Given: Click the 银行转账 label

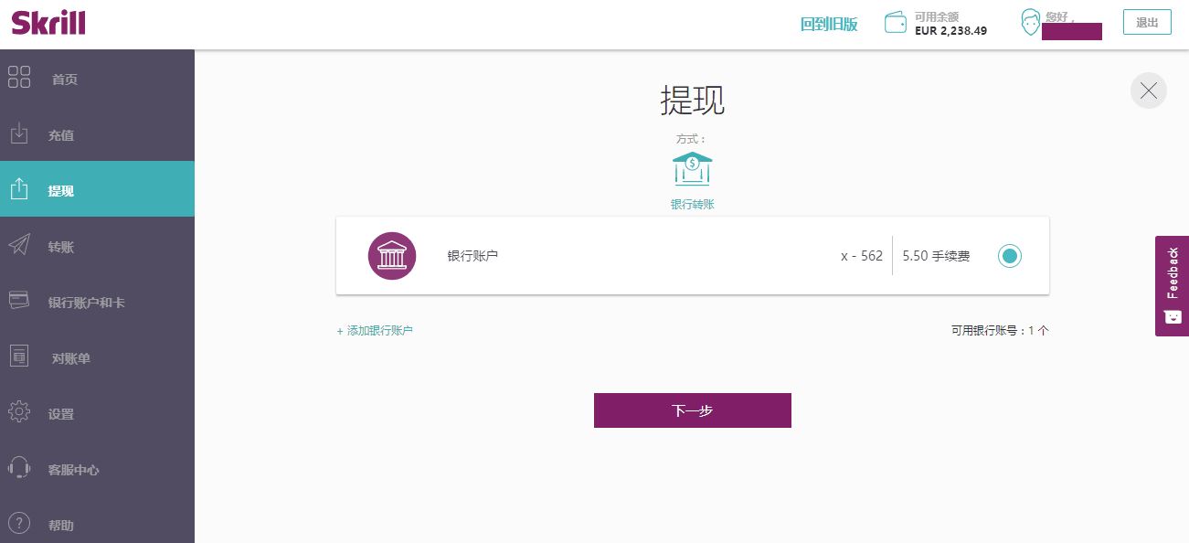Looking at the screenshot, I should pyautogui.click(x=693, y=205).
